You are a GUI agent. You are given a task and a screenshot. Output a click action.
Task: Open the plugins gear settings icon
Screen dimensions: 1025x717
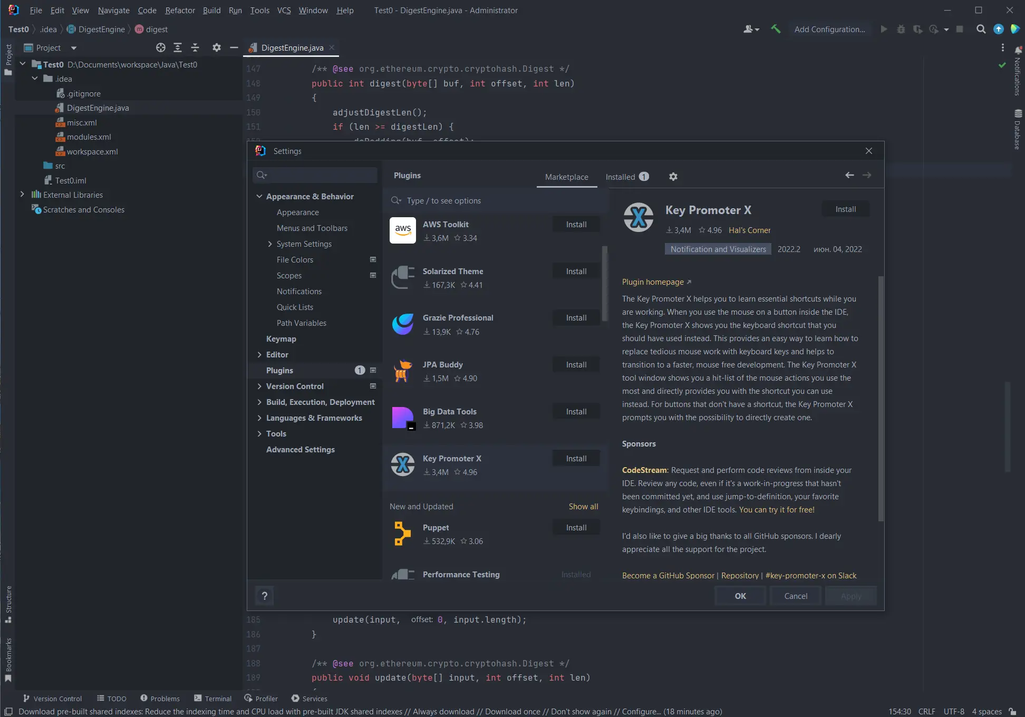click(x=673, y=177)
